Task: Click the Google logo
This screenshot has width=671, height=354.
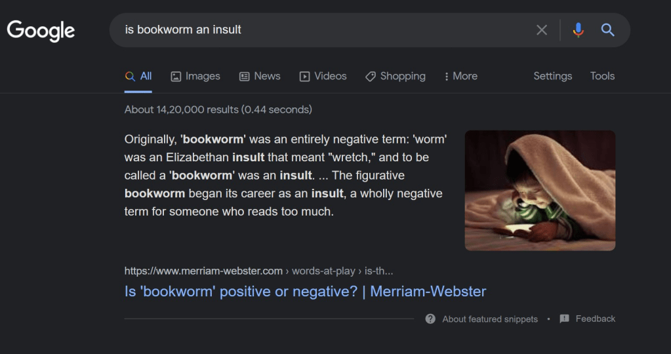Action: point(41,30)
